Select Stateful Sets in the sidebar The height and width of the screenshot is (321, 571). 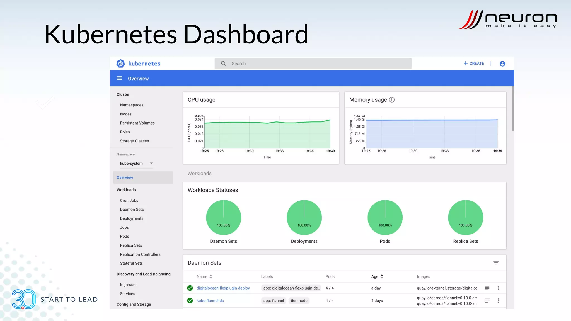(x=131, y=263)
